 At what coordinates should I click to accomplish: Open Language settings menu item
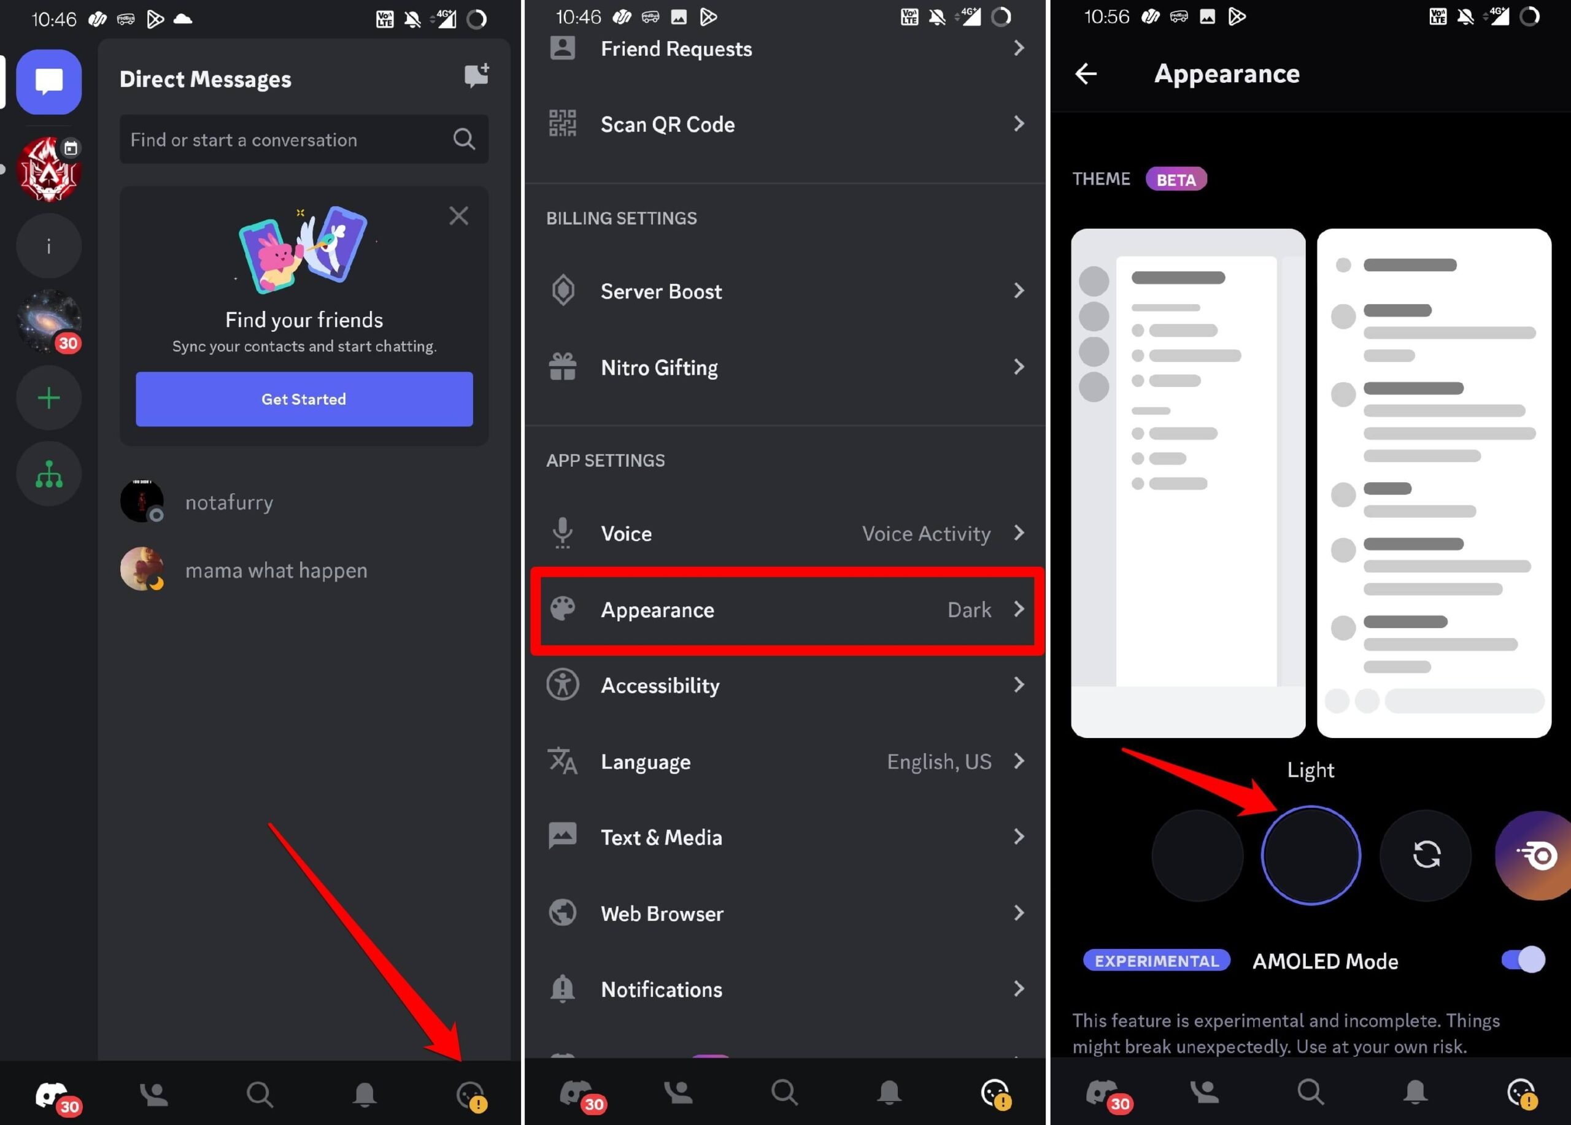(787, 761)
